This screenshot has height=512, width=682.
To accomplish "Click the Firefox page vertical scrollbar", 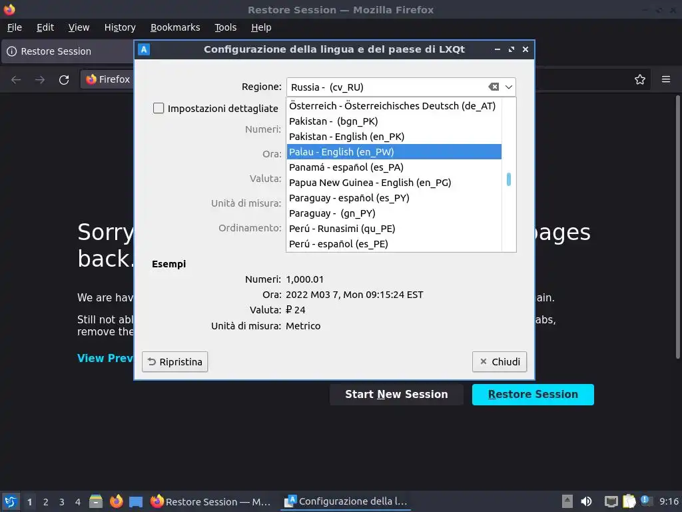I will coord(677,227).
